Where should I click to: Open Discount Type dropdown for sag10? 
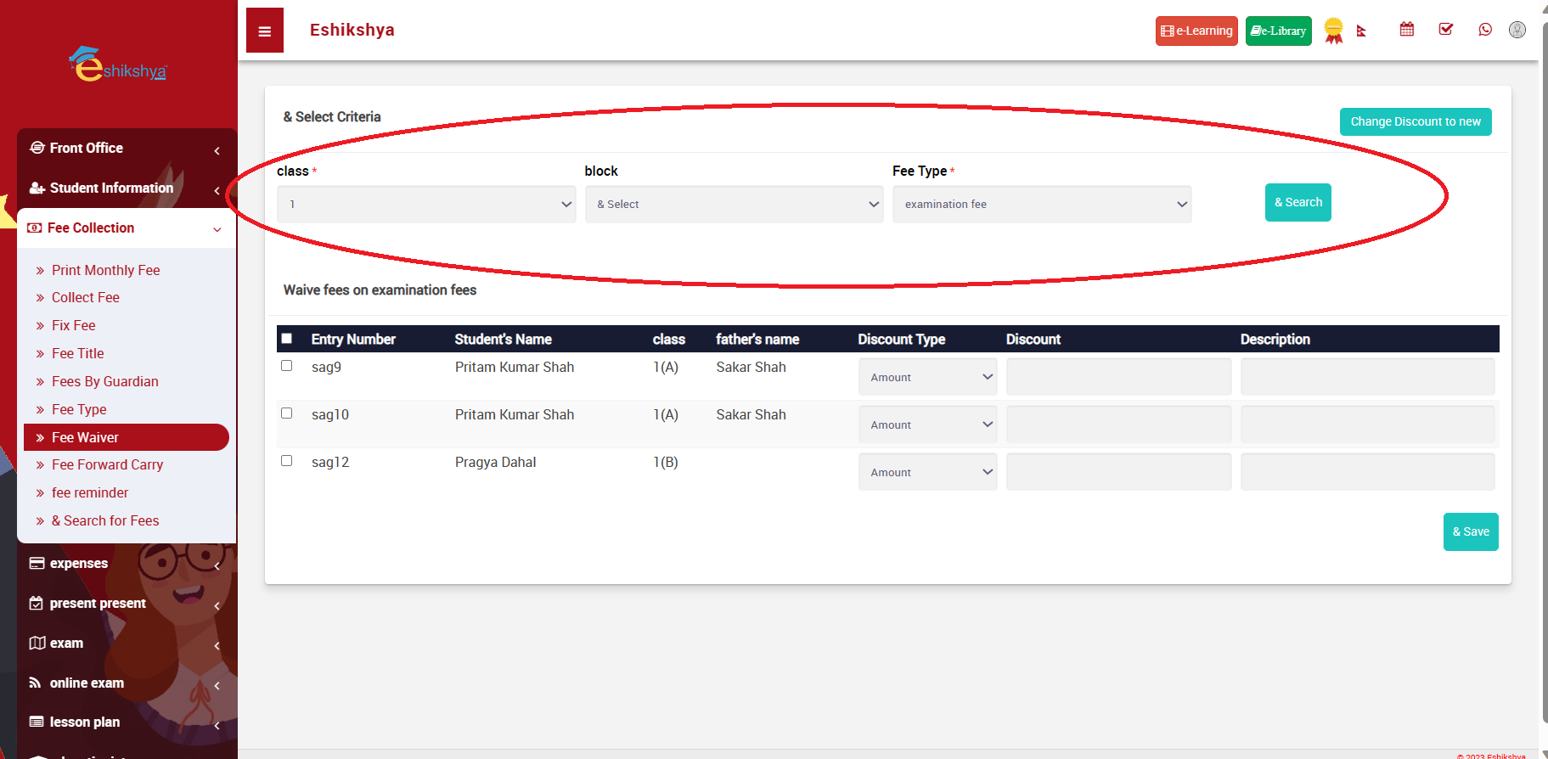(x=927, y=424)
